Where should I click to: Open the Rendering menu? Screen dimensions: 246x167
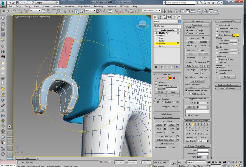coord(98,6)
